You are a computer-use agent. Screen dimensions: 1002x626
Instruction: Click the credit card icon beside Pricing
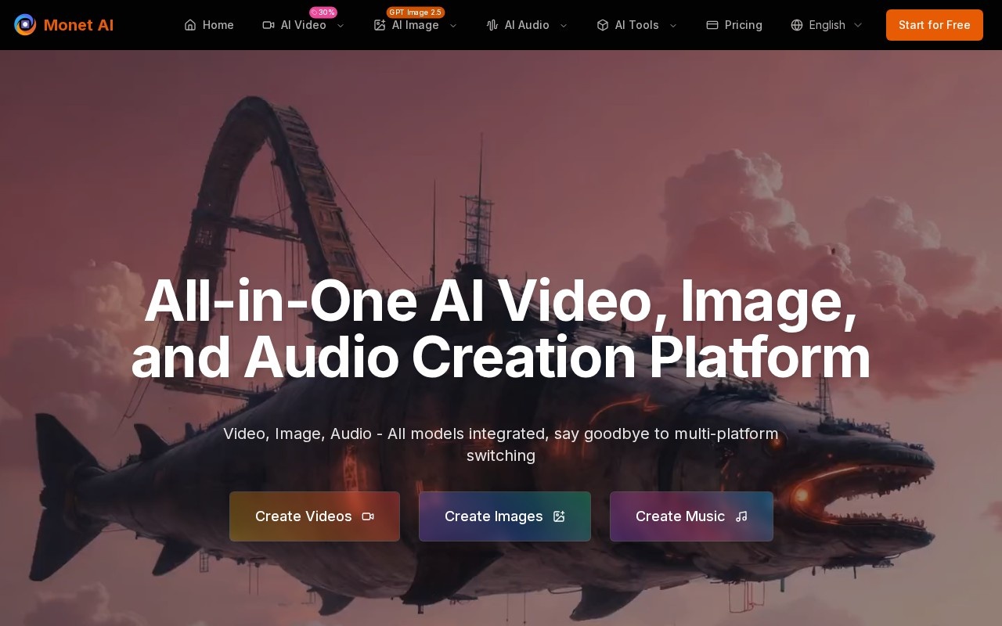[x=712, y=25]
